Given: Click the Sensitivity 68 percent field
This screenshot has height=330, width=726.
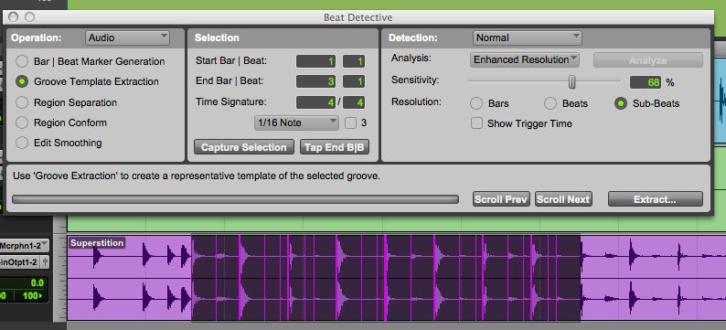Looking at the screenshot, I should (x=646, y=82).
